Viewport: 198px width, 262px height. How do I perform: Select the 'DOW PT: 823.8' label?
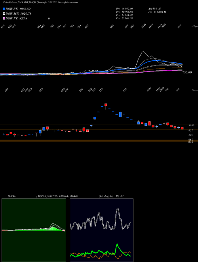(x=16, y=18)
